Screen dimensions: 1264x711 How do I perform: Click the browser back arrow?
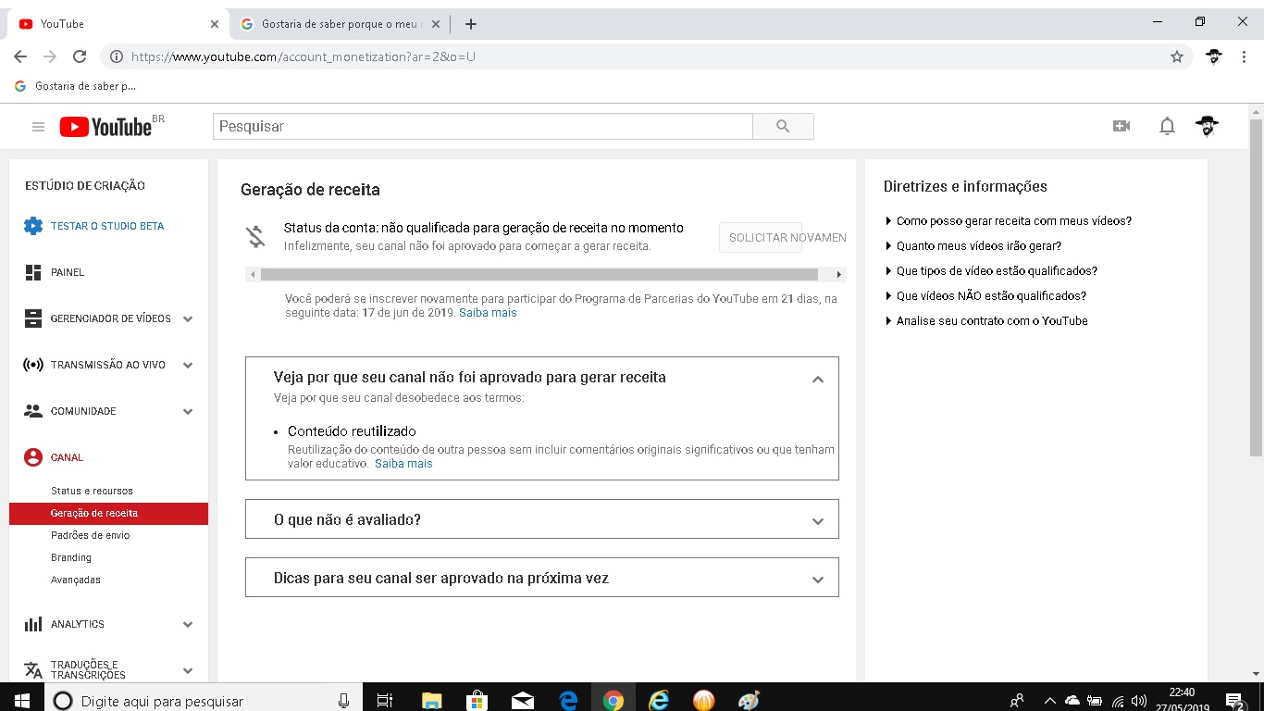pos(19,56)
